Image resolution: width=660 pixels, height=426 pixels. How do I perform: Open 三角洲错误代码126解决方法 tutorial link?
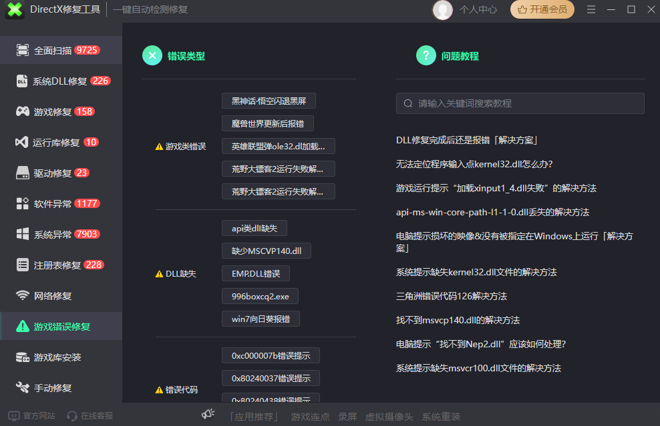451,296
